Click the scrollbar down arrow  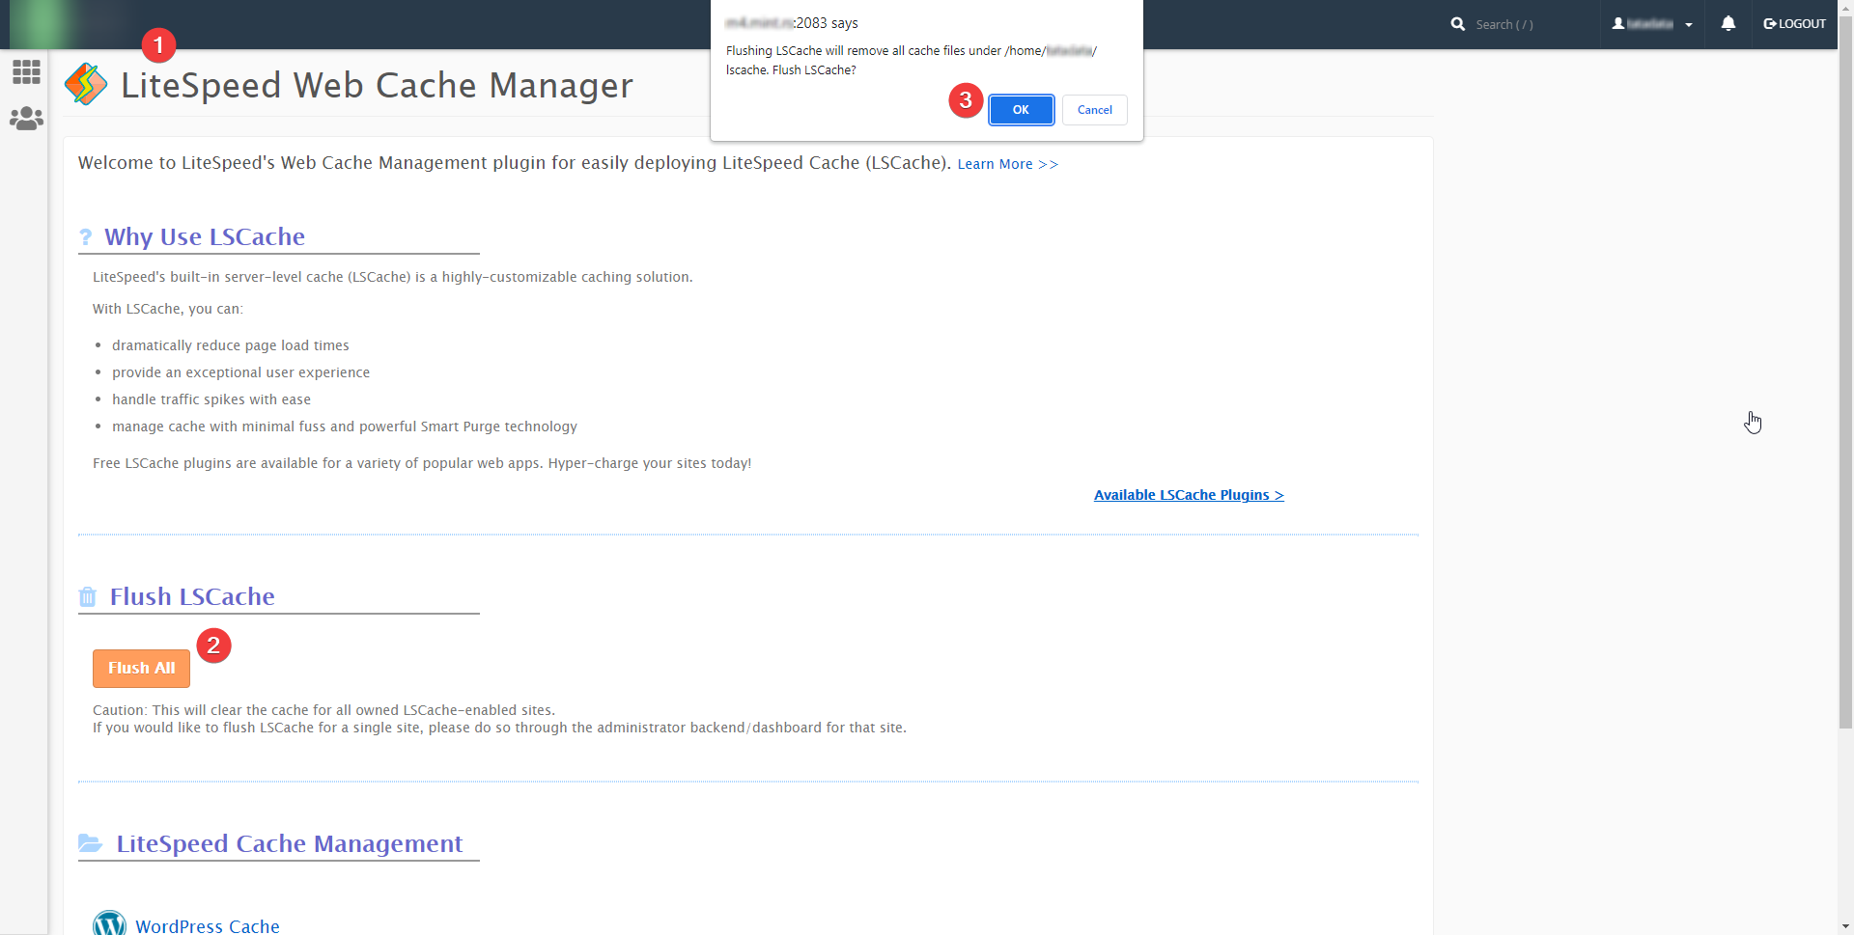tap(1845, 926)
